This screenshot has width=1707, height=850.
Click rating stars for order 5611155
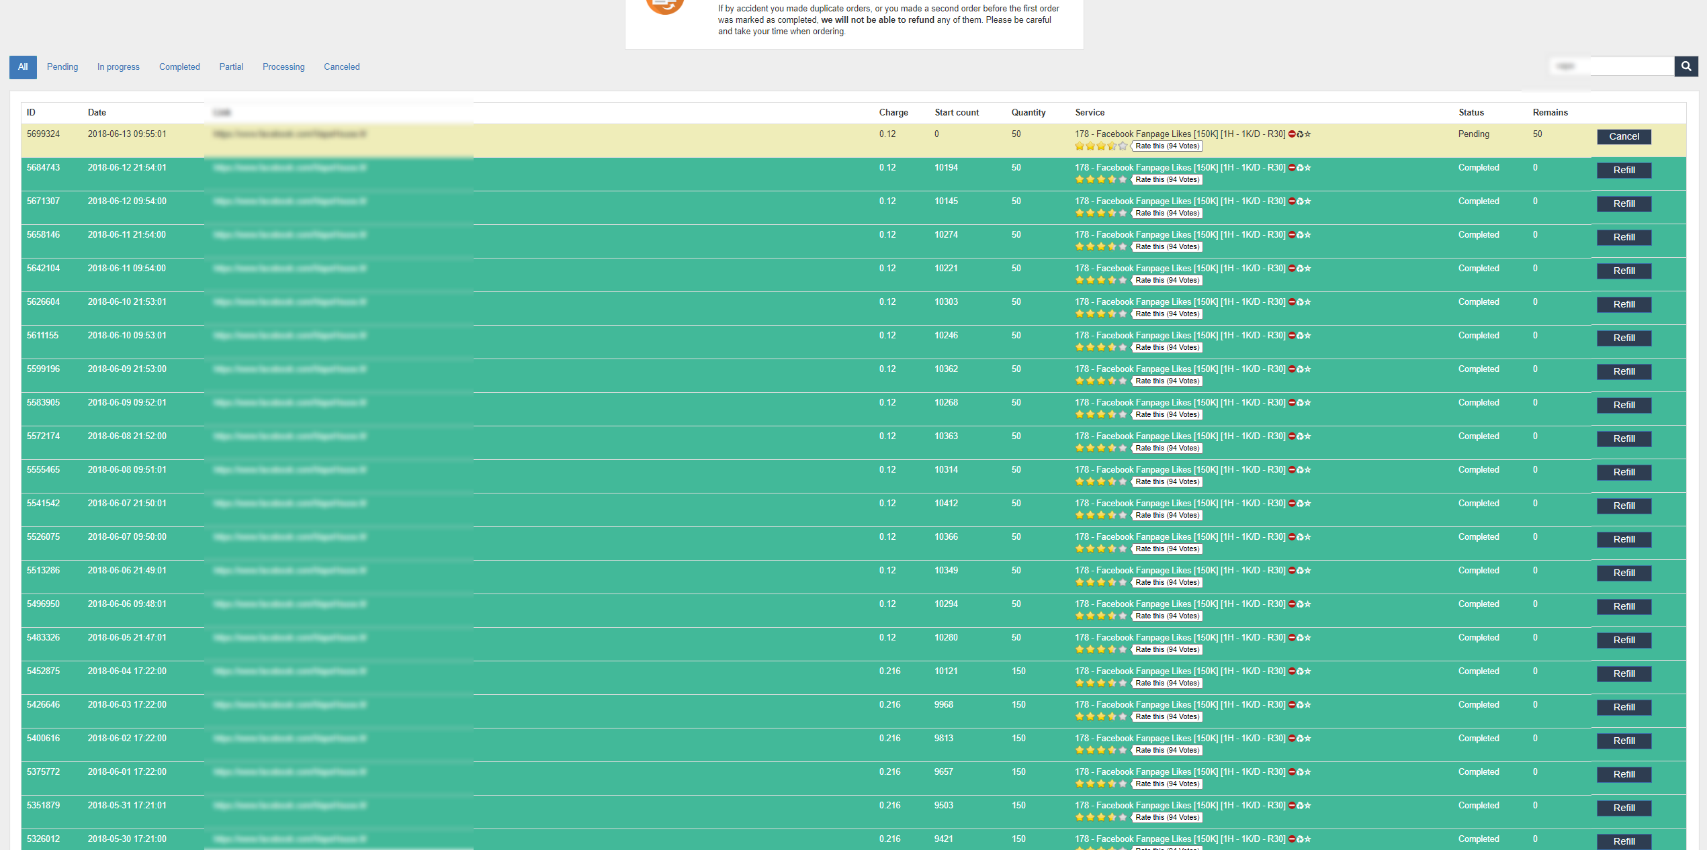pyautogui.click(x=1101, y=347)
